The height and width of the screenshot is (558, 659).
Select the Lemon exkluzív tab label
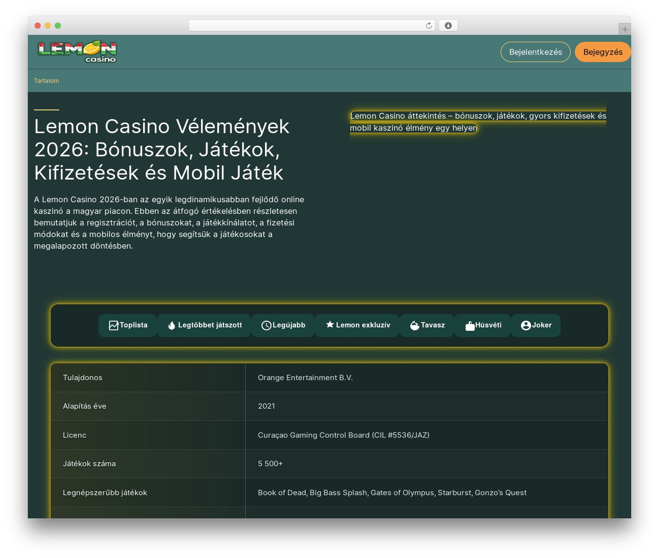363,325
